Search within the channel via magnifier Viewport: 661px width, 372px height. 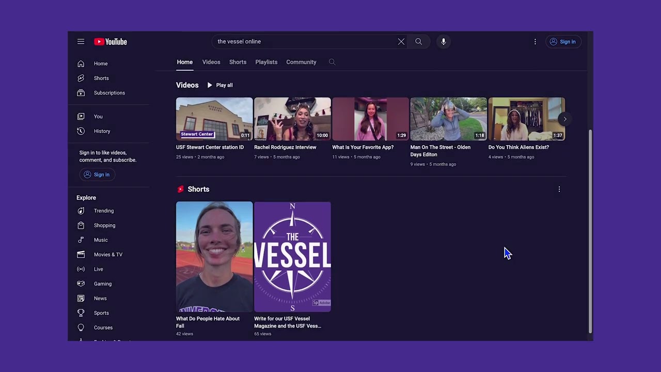332,62
